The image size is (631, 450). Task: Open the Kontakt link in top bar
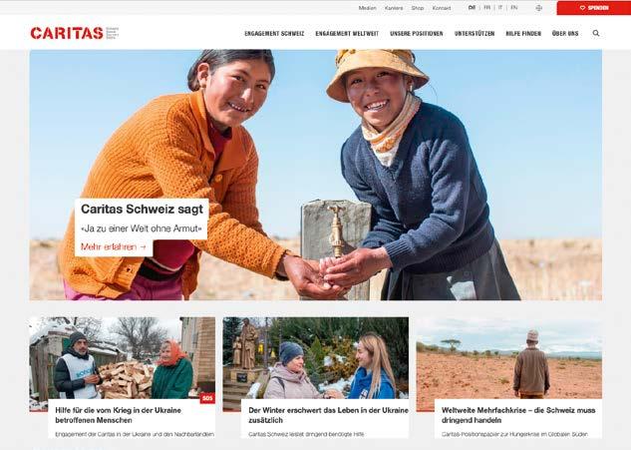point(442,8)
